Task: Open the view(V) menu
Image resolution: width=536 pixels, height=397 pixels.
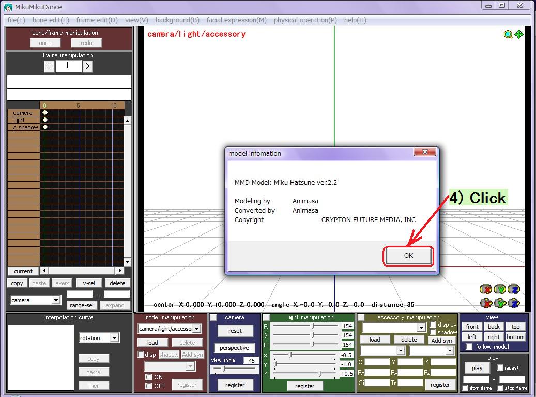Action: 136,20
